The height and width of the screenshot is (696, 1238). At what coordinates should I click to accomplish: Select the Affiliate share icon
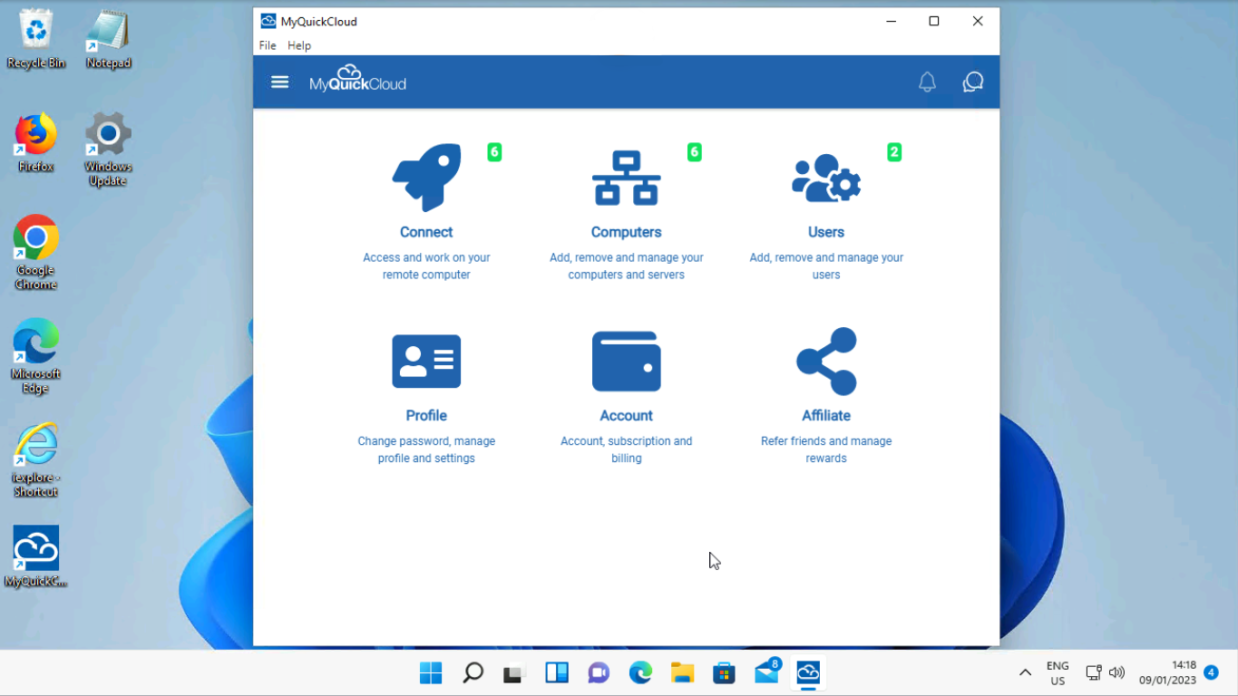tap(825, 361)
